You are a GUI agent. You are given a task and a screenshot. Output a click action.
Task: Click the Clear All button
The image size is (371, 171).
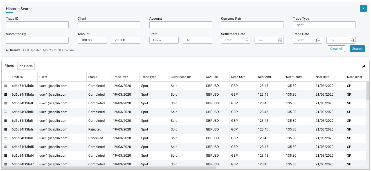(x=336, y=49)
